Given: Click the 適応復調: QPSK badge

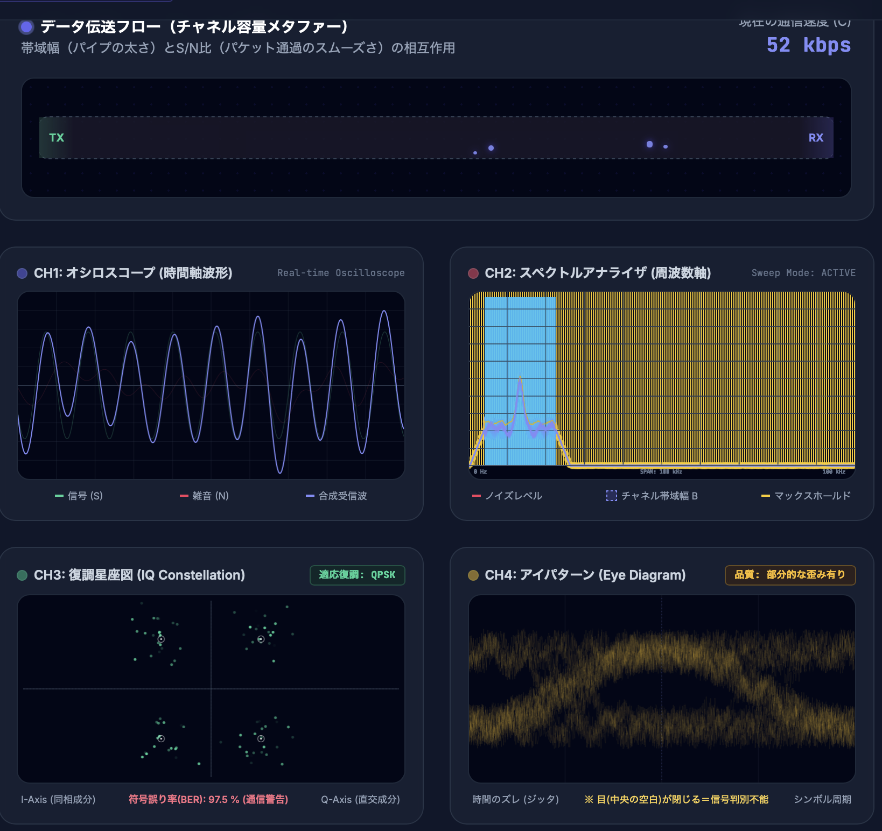Looking at the screenshot, I should [x=358, y=575].
